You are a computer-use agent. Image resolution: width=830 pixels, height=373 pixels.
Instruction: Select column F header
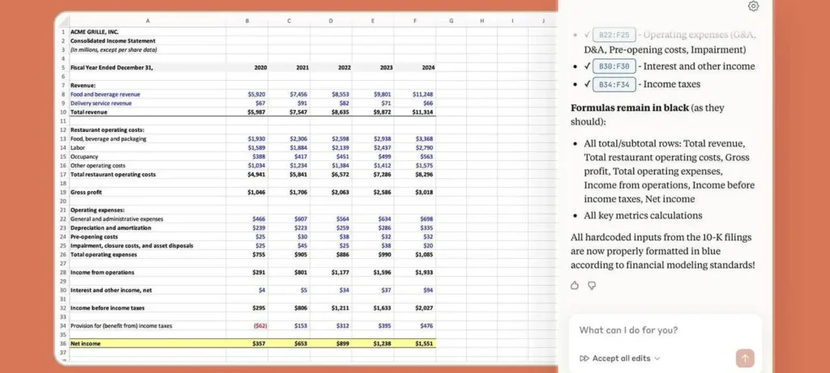[x=414, y=20]
